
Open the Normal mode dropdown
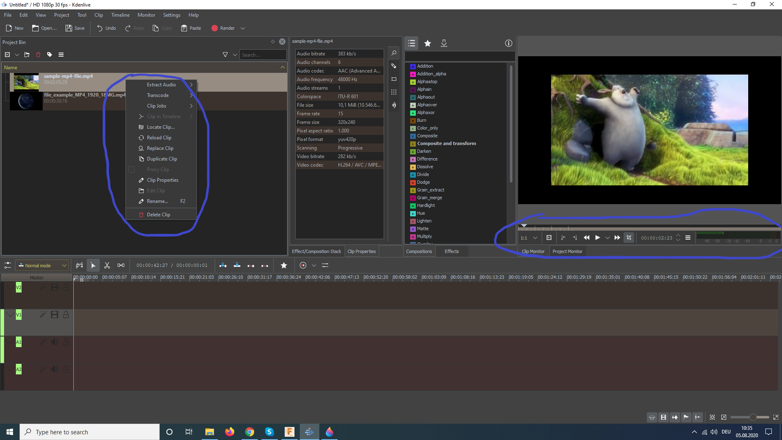click(x=42, y=265)
